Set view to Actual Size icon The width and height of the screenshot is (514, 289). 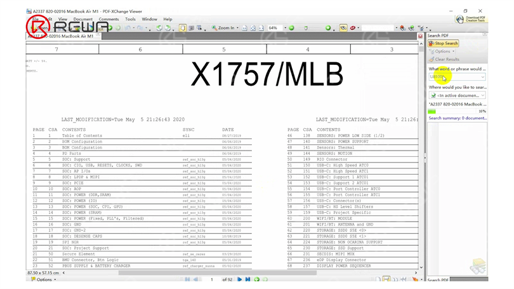click(x=244, y=28)
